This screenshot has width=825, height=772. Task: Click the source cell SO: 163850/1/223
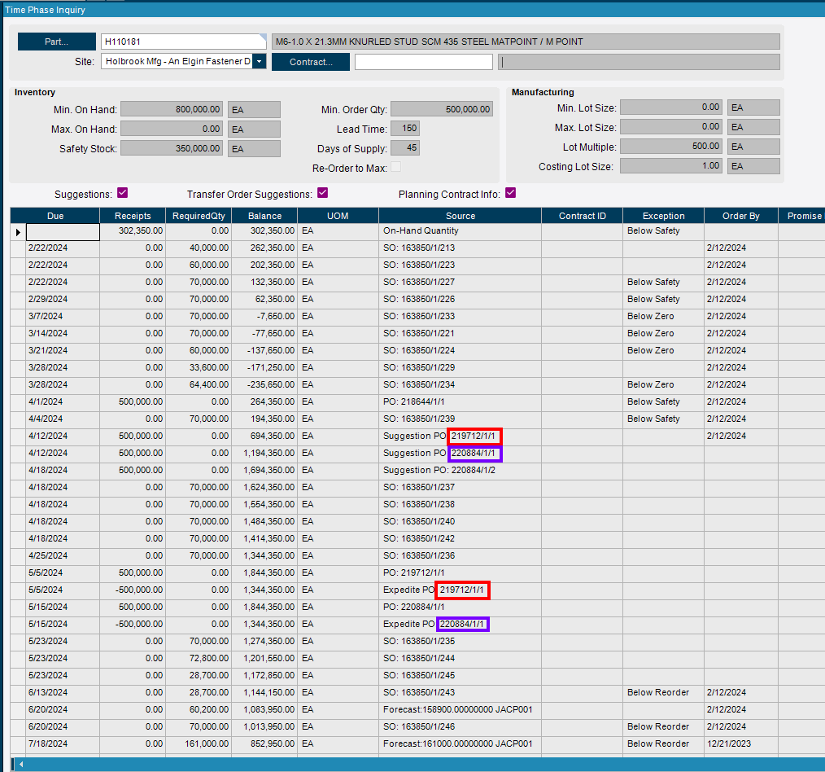(460, 265)
